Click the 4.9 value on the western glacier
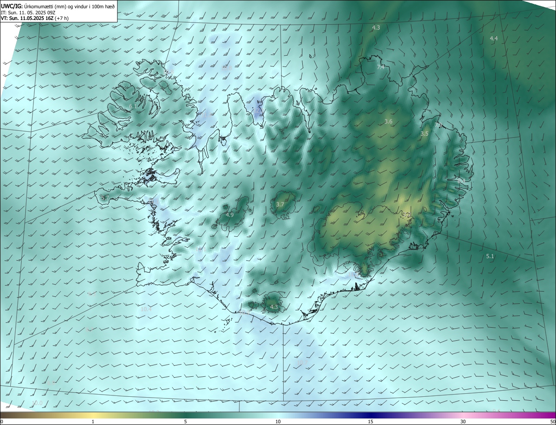 click(230, 215)
